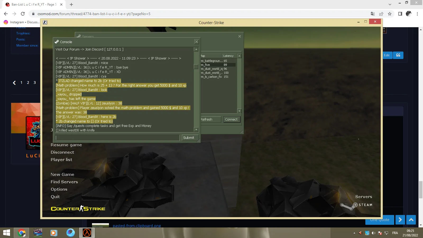423x238 pixels.
Task: Close the Console window
Action: (x=196, y=42)
